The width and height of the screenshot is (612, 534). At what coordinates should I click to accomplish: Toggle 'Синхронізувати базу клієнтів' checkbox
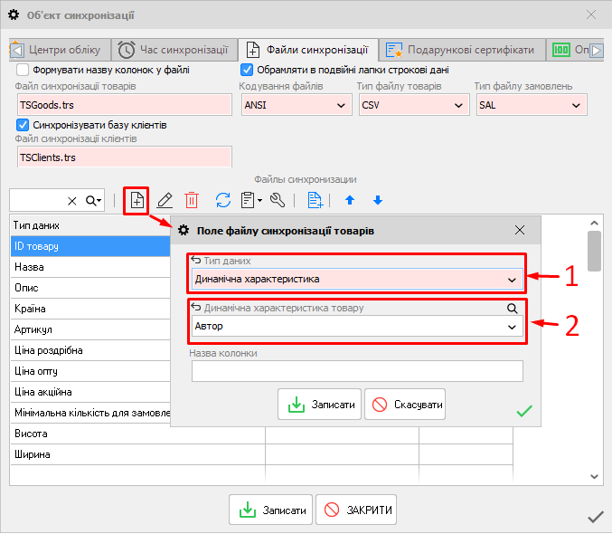(23, 124)
